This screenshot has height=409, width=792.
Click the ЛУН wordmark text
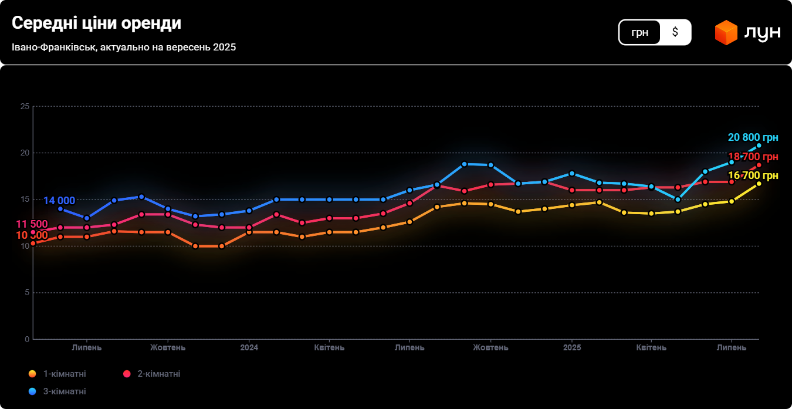(x=762, y=32)
